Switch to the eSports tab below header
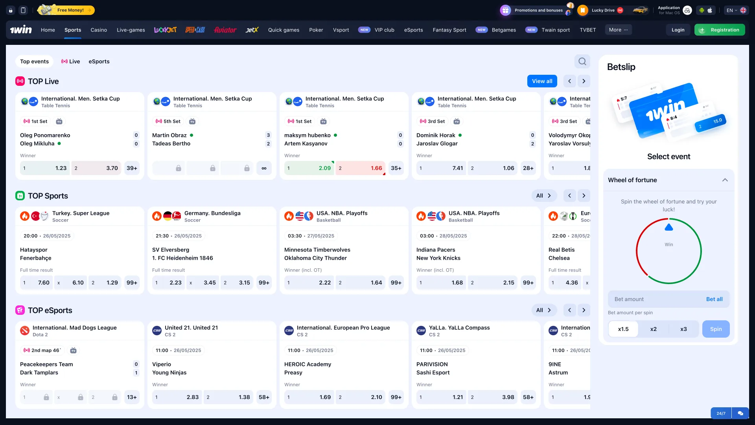The height and width of the screenshot is (425, 755). click(x=99, y=61)
